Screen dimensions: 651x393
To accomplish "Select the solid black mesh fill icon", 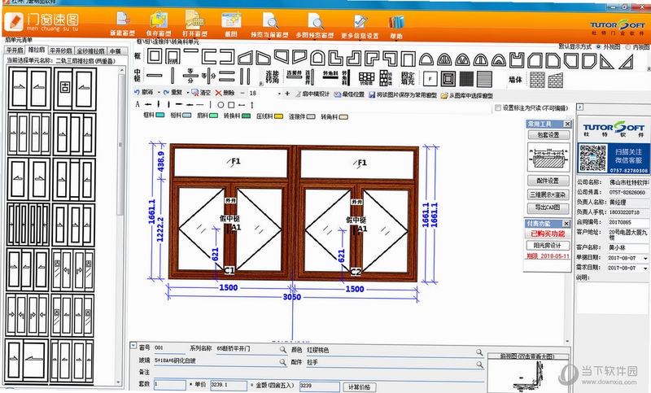I will (x=466, y=79).
